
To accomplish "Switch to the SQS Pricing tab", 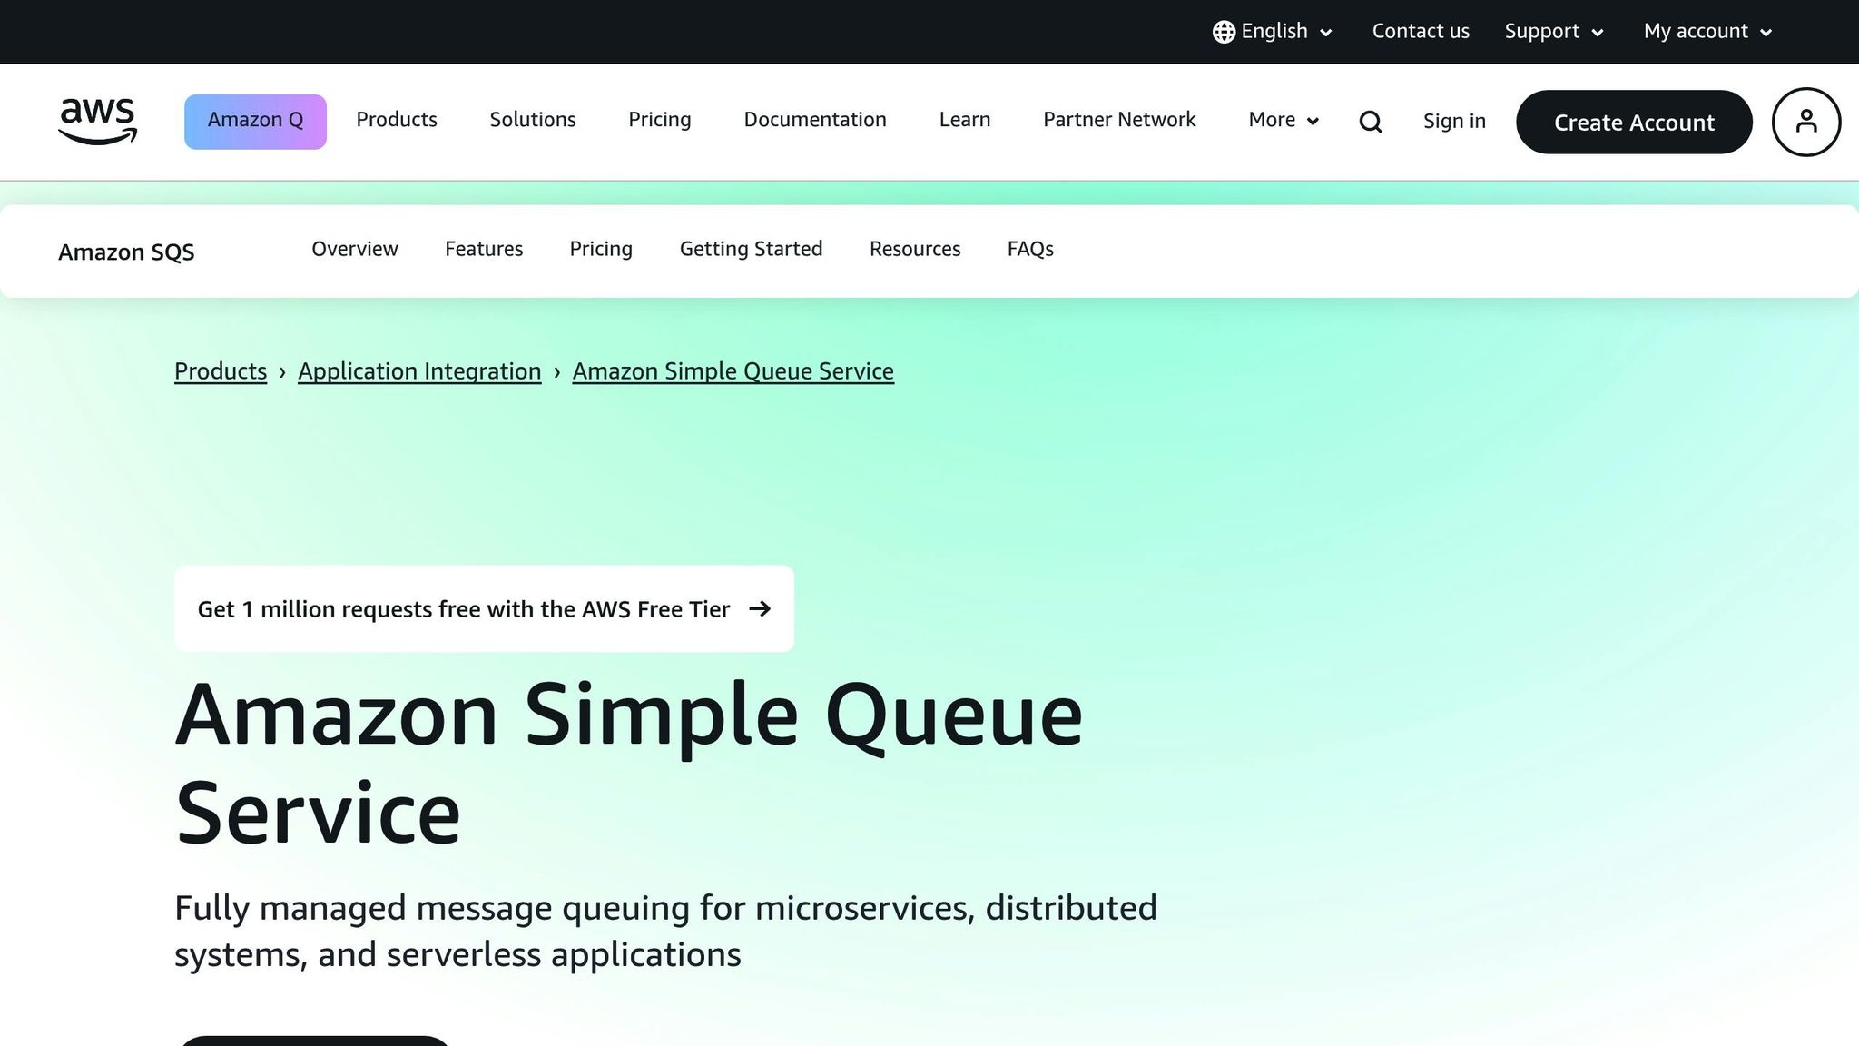I will point(601,249).
